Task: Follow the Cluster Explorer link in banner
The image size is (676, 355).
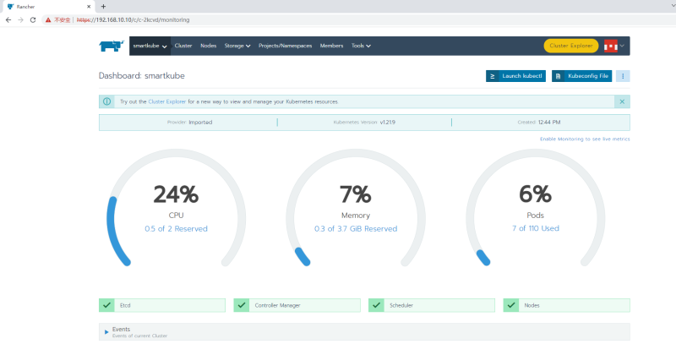Action: (x=166, y=101)
